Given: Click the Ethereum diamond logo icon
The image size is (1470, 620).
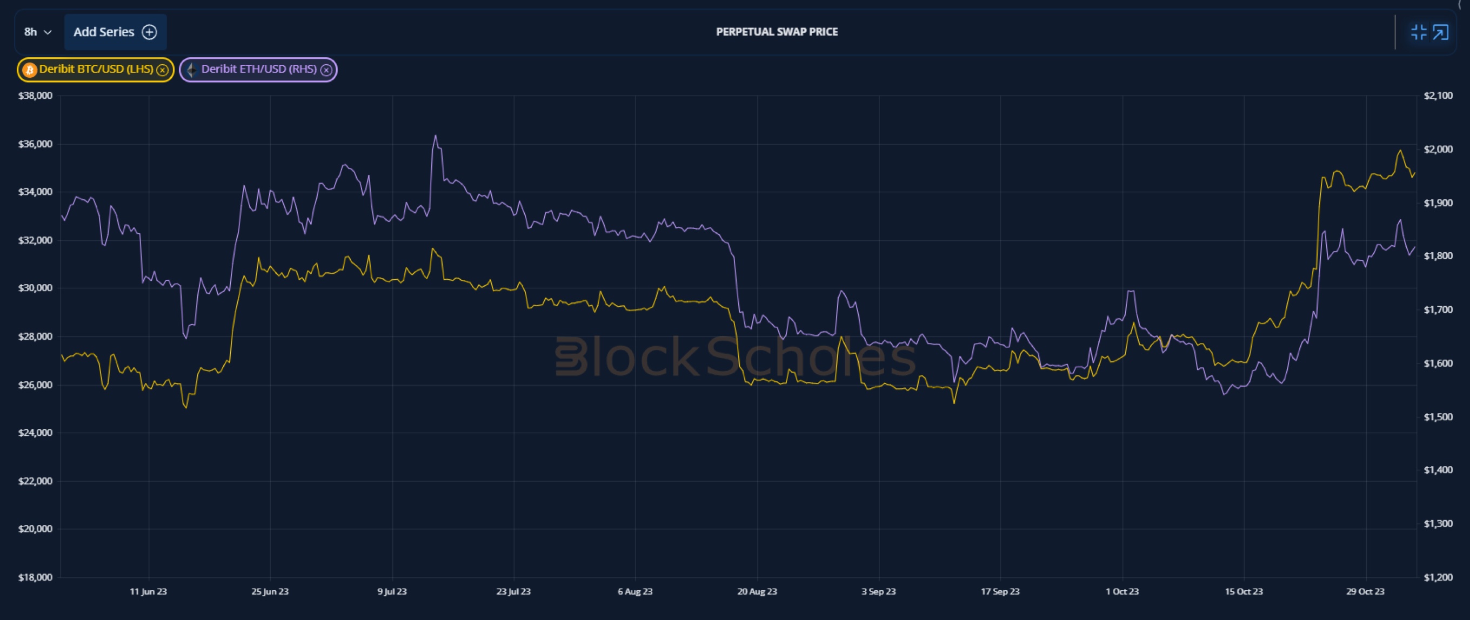Looking at the screenshot, I should click(191, 70).
